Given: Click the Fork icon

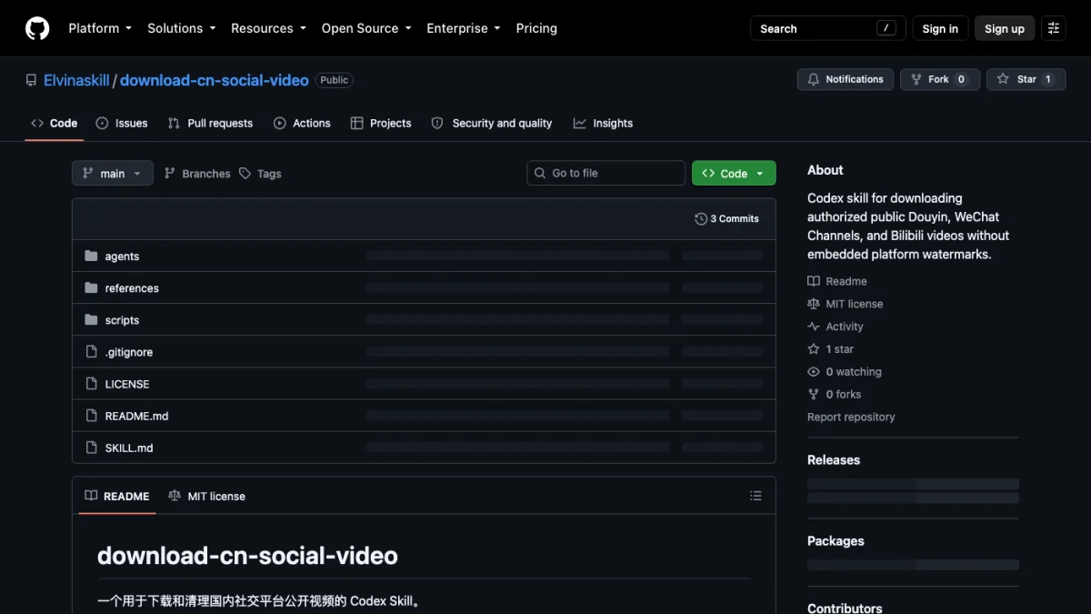Looking at the screenshot, I should (916, 79).
